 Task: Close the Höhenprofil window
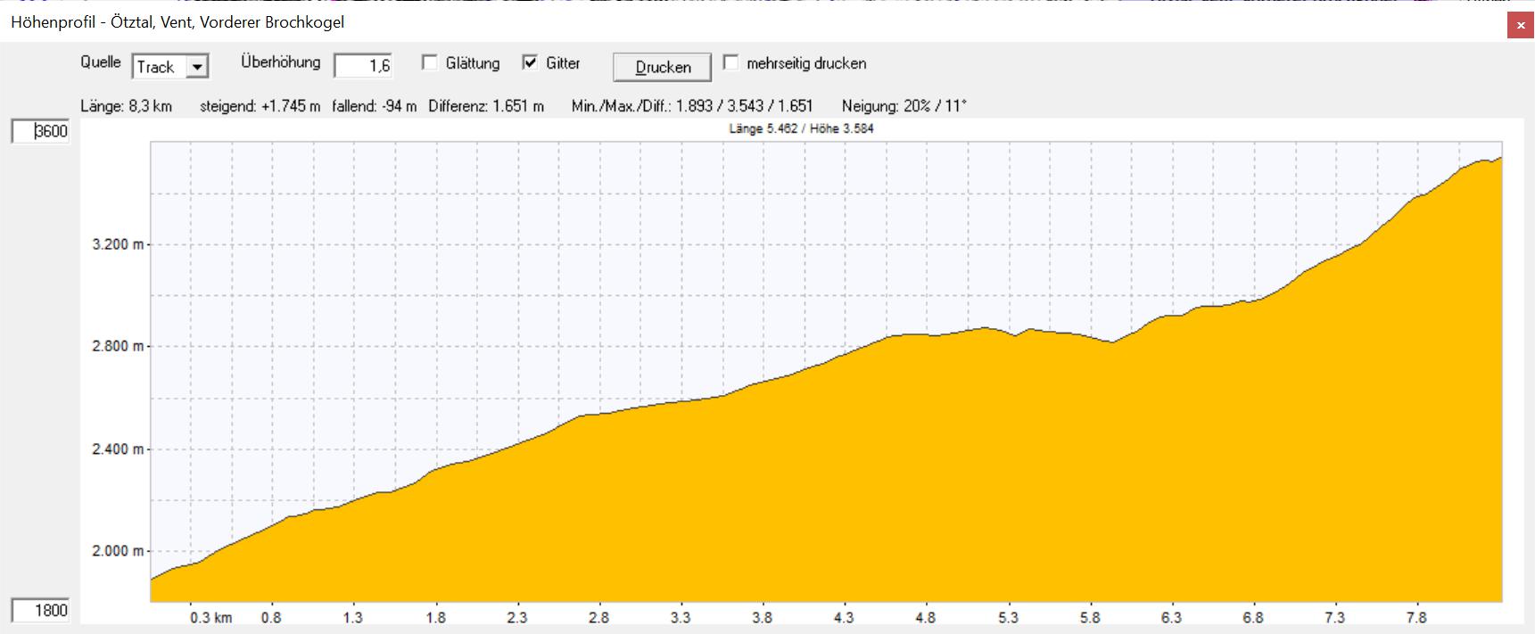pyautogui.click(x=1521, y=26)
